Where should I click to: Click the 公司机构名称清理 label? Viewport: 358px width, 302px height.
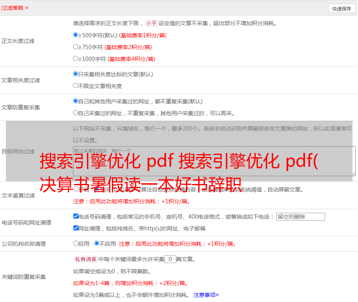coord(24,244)
